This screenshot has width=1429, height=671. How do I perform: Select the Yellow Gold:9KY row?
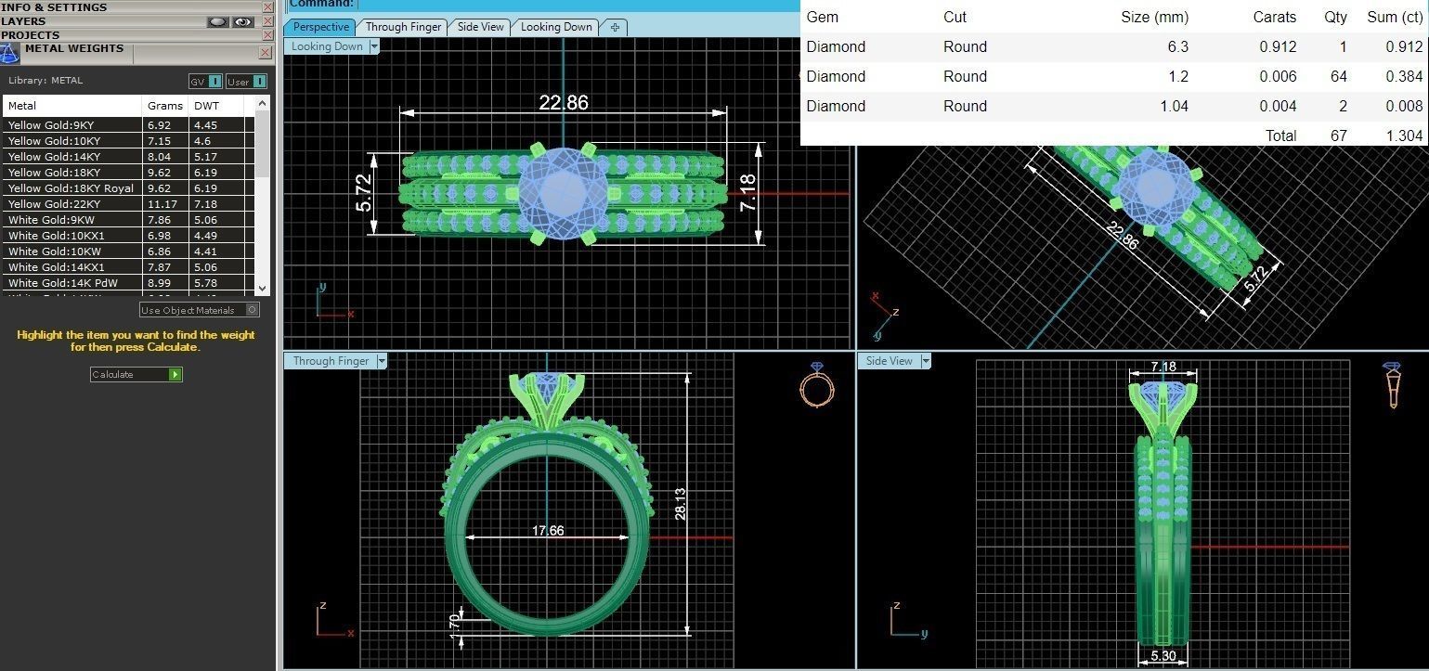coord(129,125)
